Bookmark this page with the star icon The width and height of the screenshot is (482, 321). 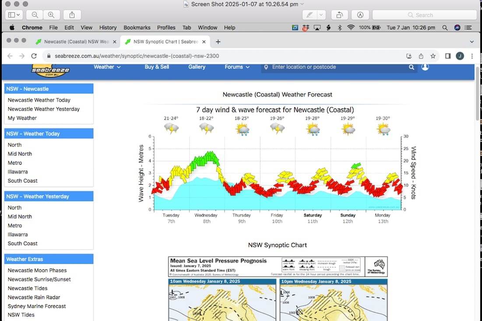point(433,56)
